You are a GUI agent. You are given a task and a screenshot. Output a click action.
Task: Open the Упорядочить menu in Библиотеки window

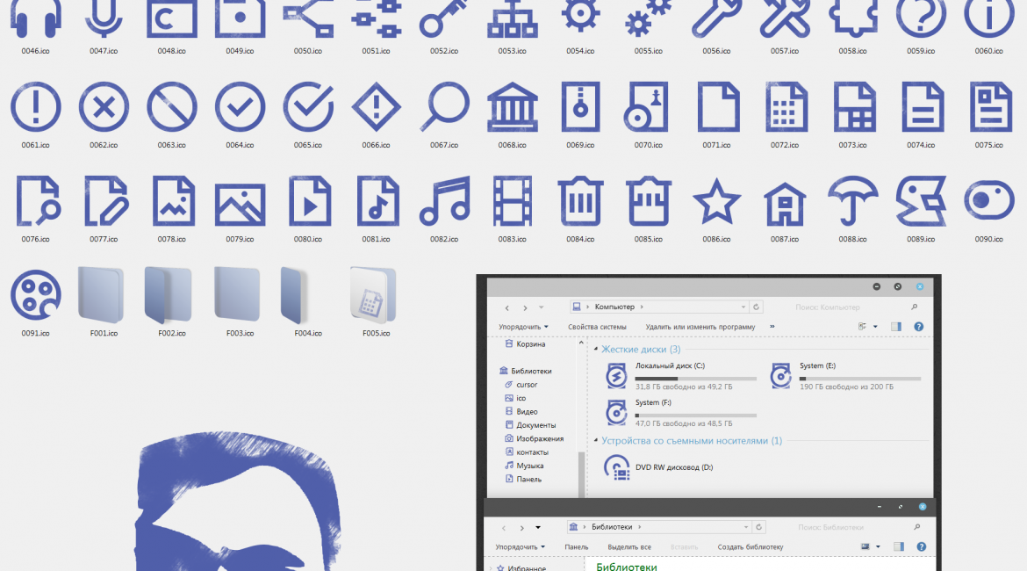coord(520,546)
